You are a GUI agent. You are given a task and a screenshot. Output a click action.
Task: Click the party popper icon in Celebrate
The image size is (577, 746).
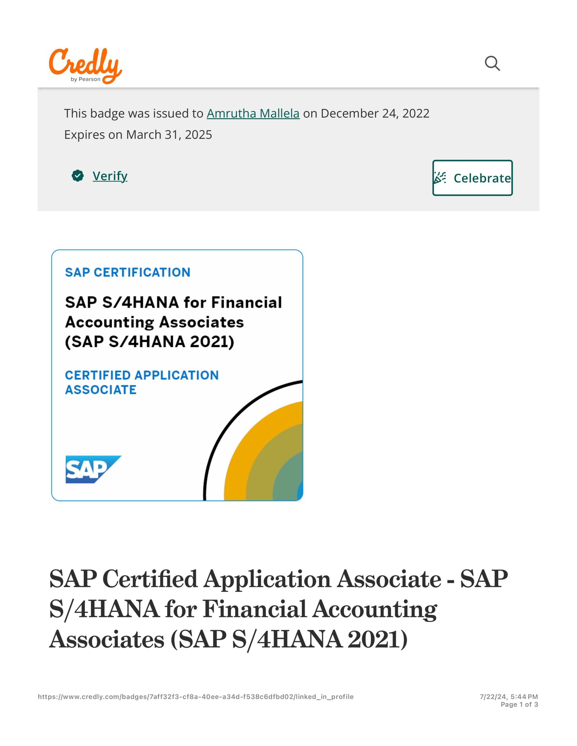(x=440, y=178)
